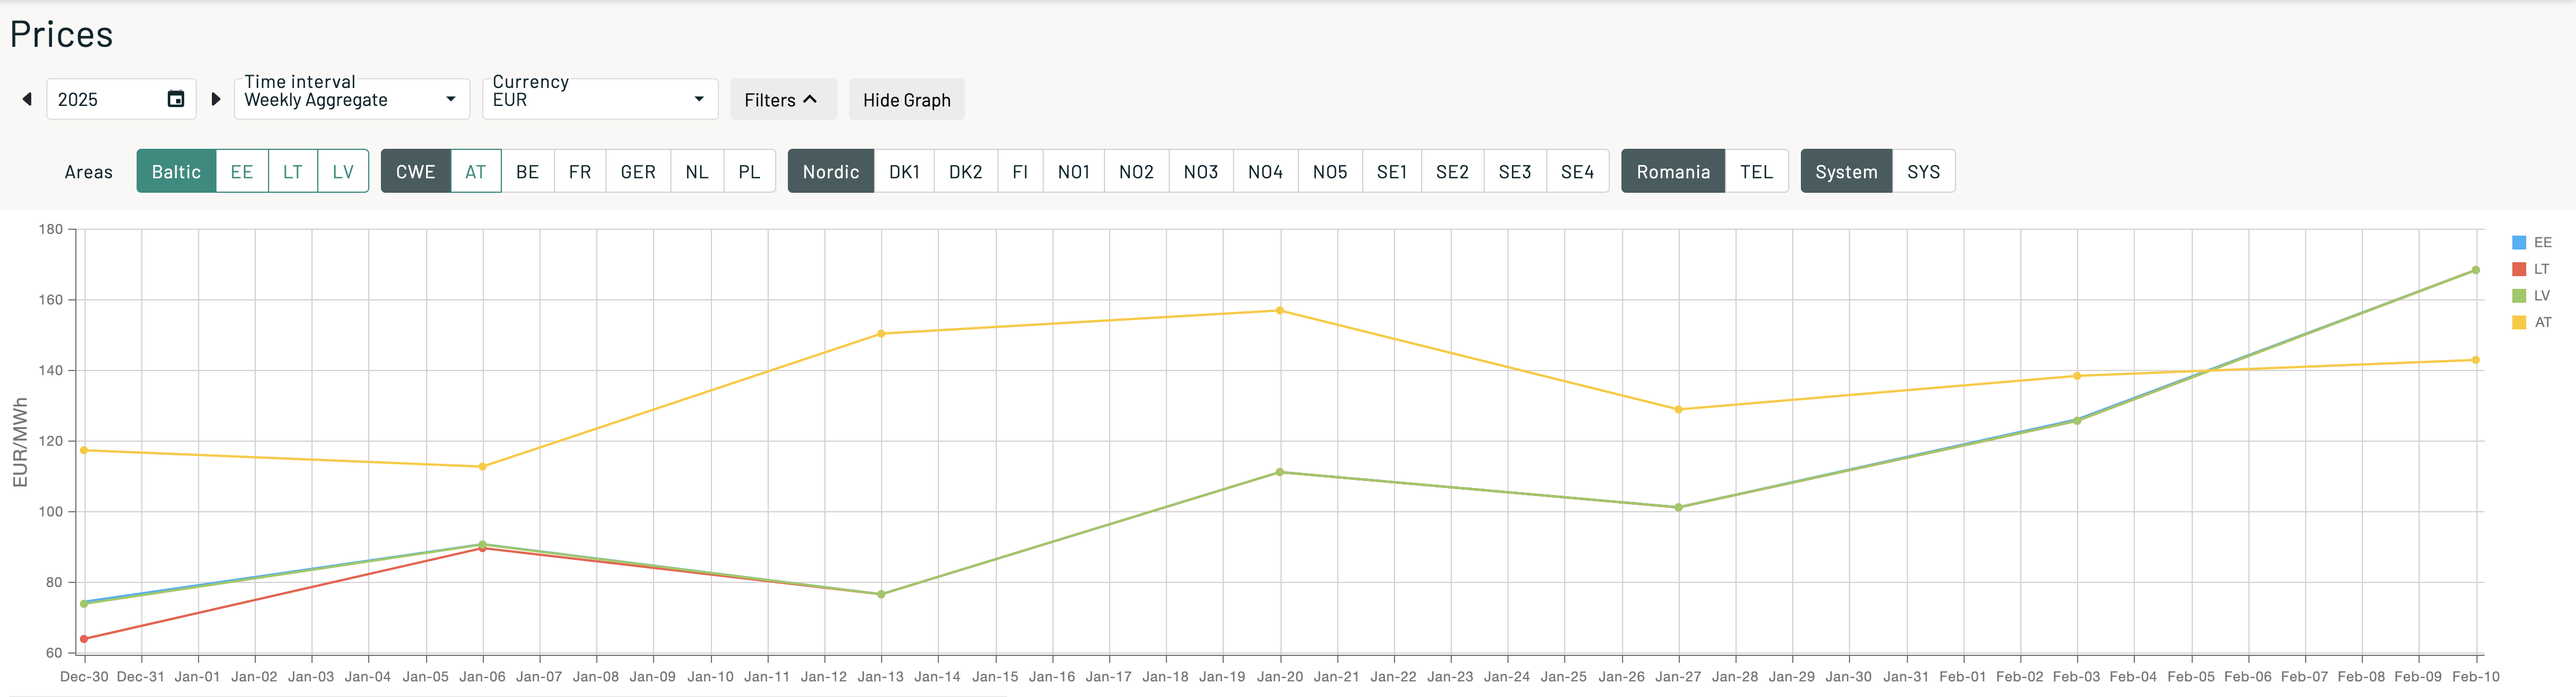This screenshot has height=697, width=2576.
Task: Toggle the AT area filter
Action: pyautogui.click(x=475, y=171)
